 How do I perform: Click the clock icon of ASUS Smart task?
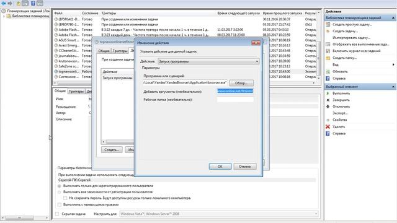(56, 40)
